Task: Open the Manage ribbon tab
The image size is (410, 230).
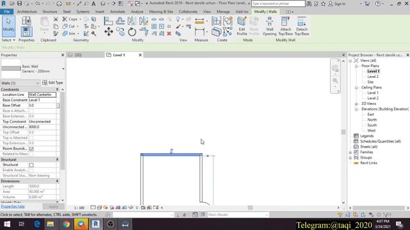Action: pyautogui.click(x=223, y=11)
